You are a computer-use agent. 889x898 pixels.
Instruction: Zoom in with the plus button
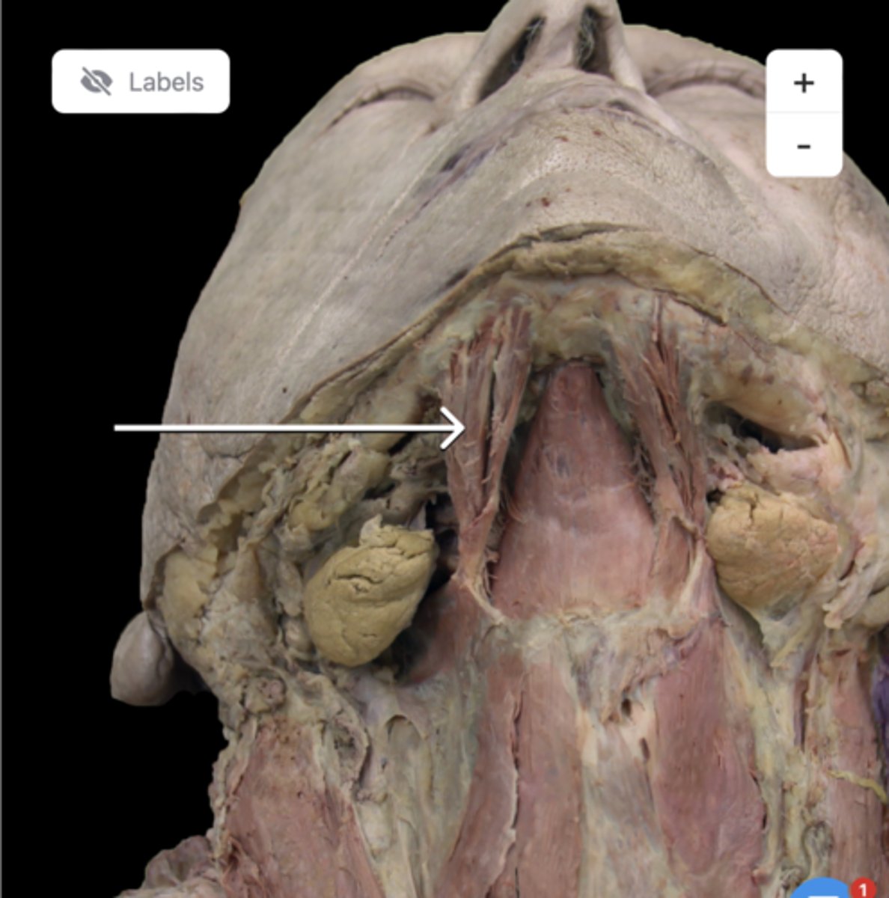(x=804, y=82)
